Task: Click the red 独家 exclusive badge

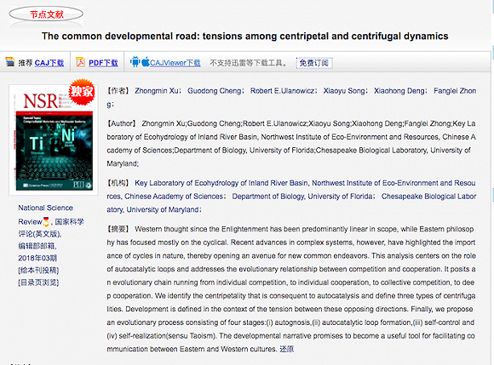Action: (x=82, y=92)
